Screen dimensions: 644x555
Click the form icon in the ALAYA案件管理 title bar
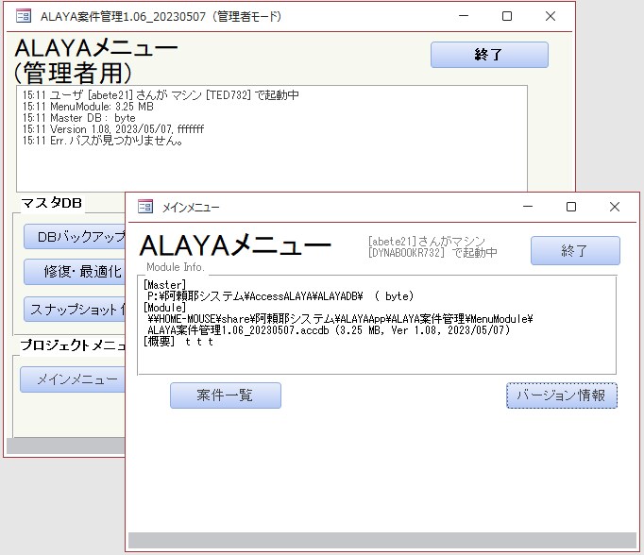coord(24,16)
